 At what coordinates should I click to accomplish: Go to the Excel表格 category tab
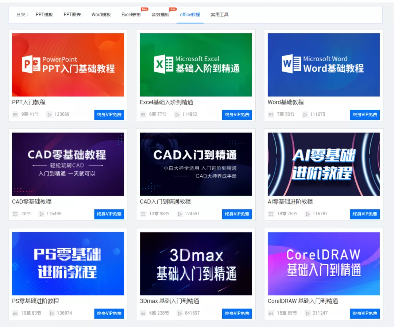click(x=131, y=15)
